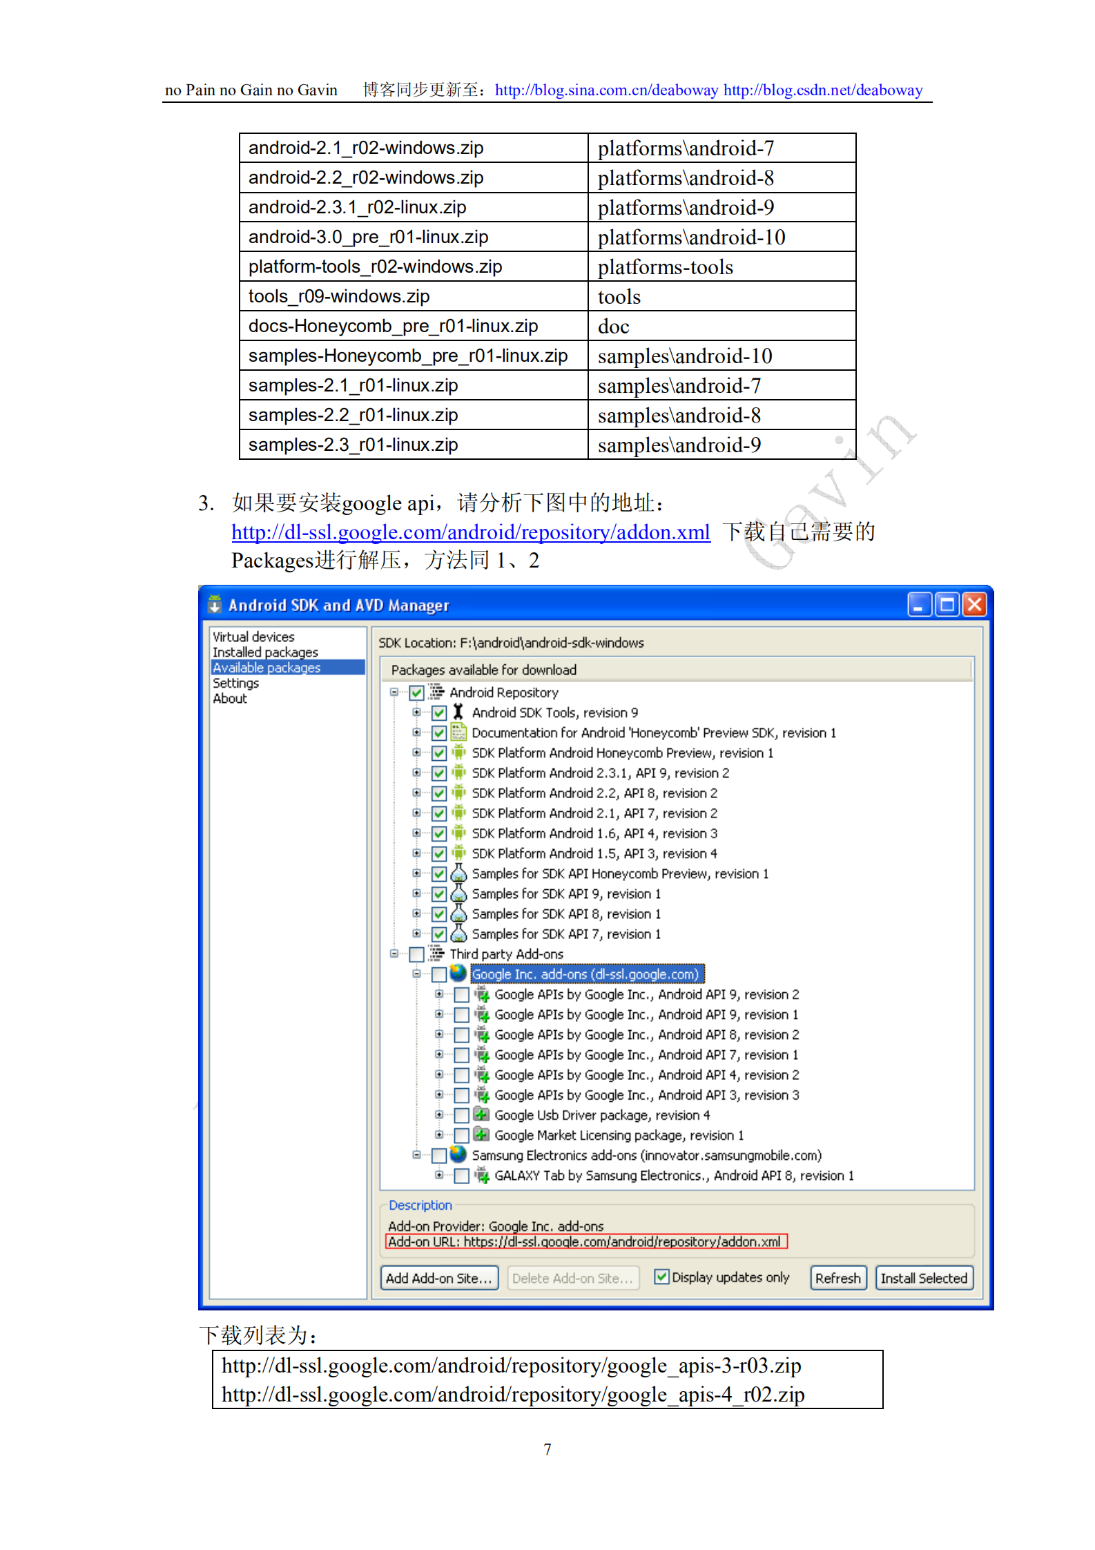Image resolution: width=1095 pixels, height=1550 pixels.
Task: Click the Install Selected button
Action: click(x=924, y=1277)
